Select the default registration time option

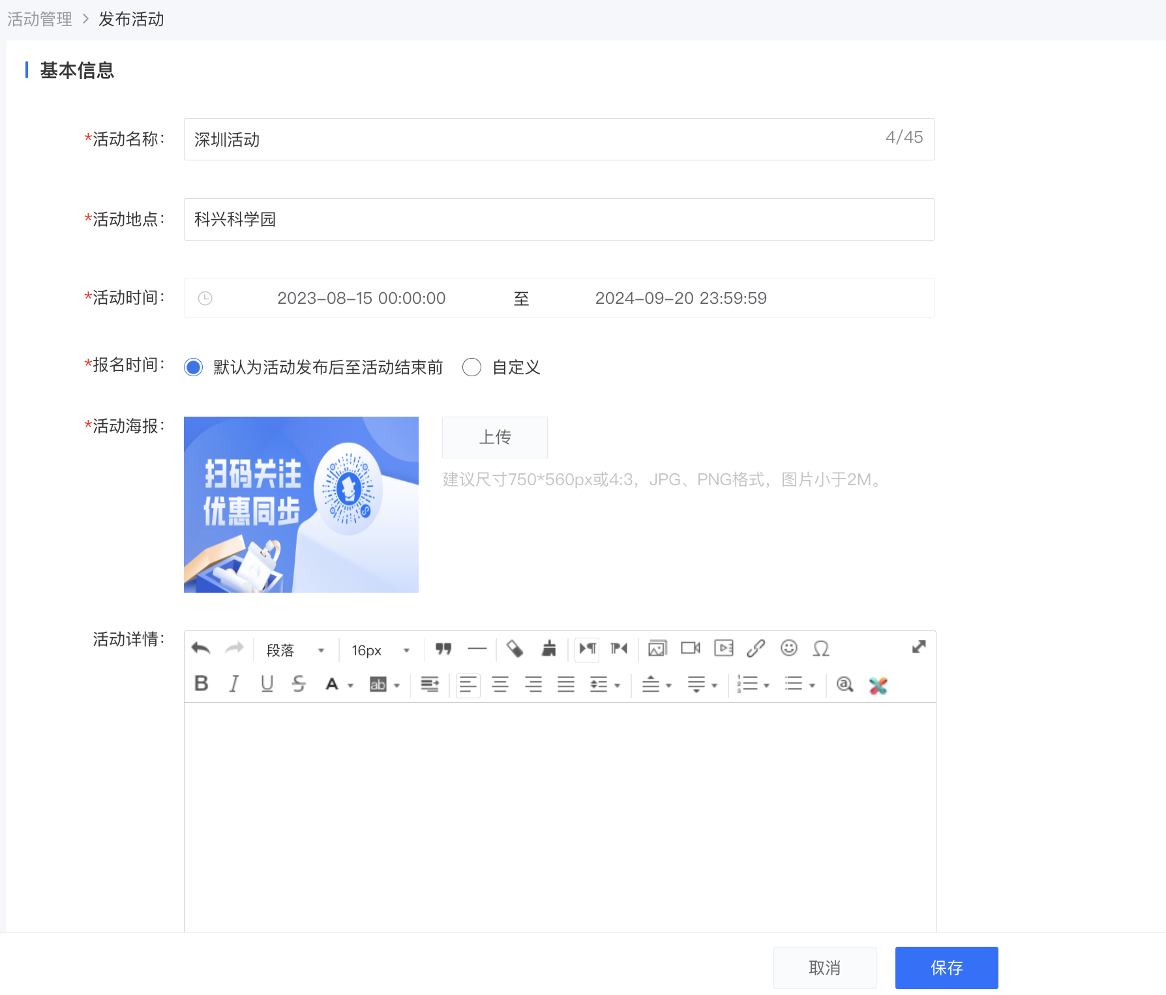point(194,368)
